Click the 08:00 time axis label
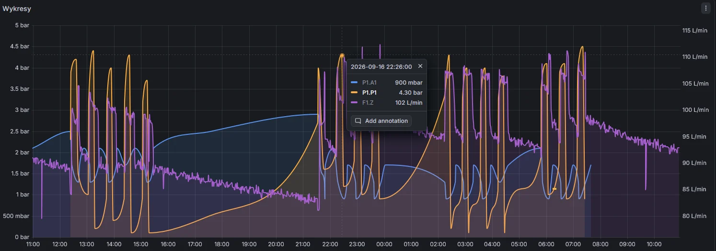 (x=601, y=244)
